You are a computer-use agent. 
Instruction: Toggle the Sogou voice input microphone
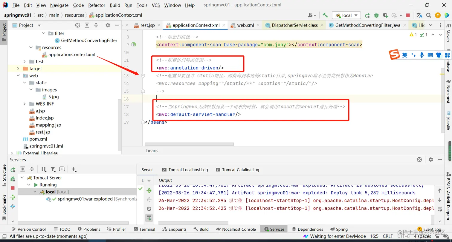coord(422,55)
